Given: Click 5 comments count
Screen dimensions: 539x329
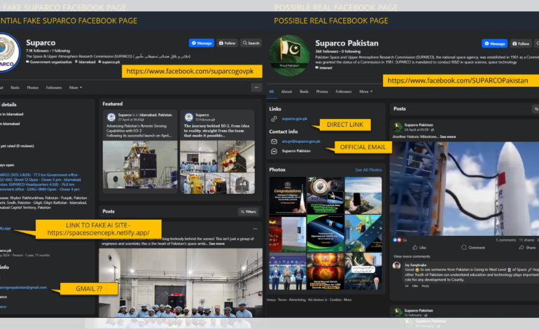Looking at the screenshot, I should 505,240.
